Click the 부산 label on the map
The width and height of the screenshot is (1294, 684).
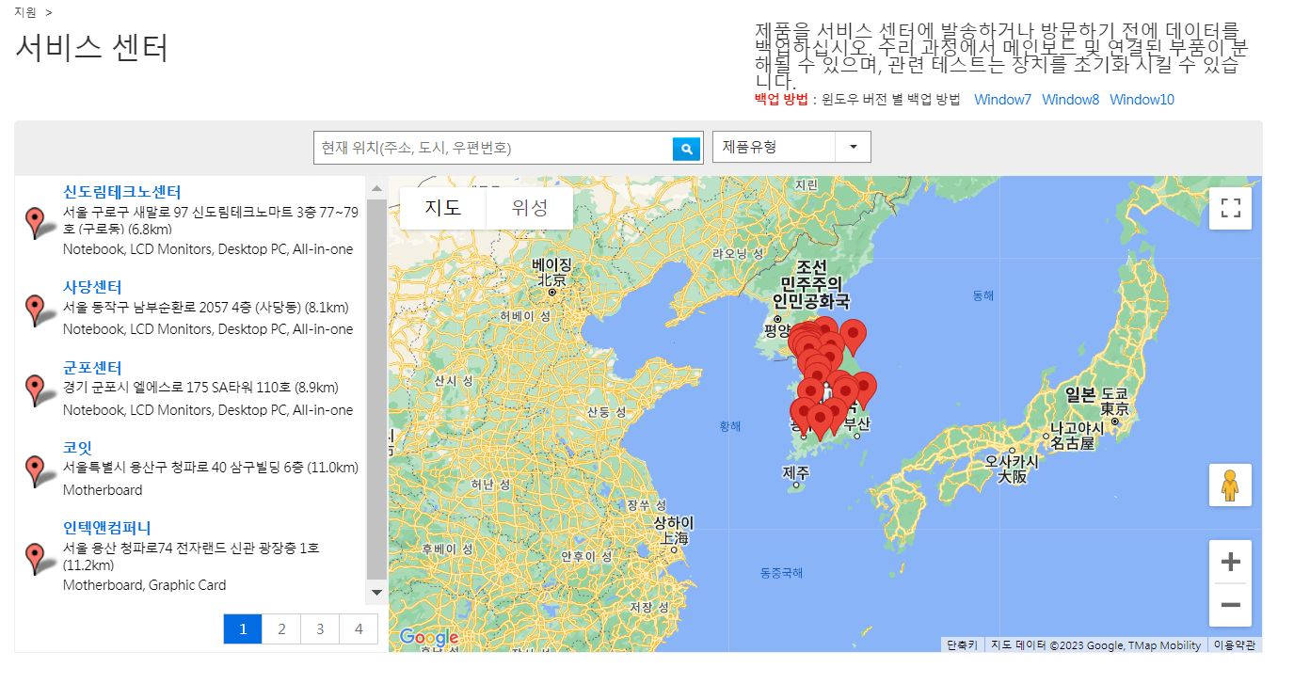[x=857, y=424]
